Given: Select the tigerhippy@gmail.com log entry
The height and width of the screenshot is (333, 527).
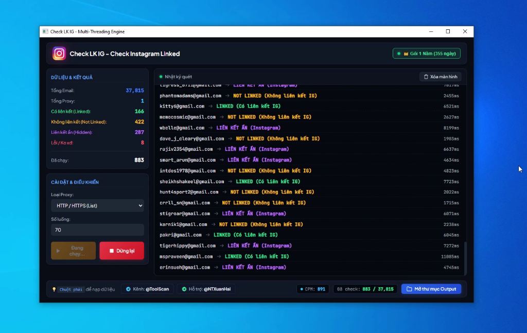Looking at the screenshot, I should (x=309, y=246).
